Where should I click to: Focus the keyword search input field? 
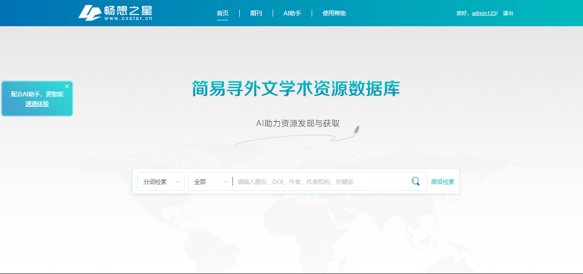(322, 182)
